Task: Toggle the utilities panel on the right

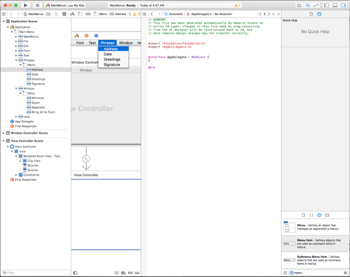Action: point(343,5)
